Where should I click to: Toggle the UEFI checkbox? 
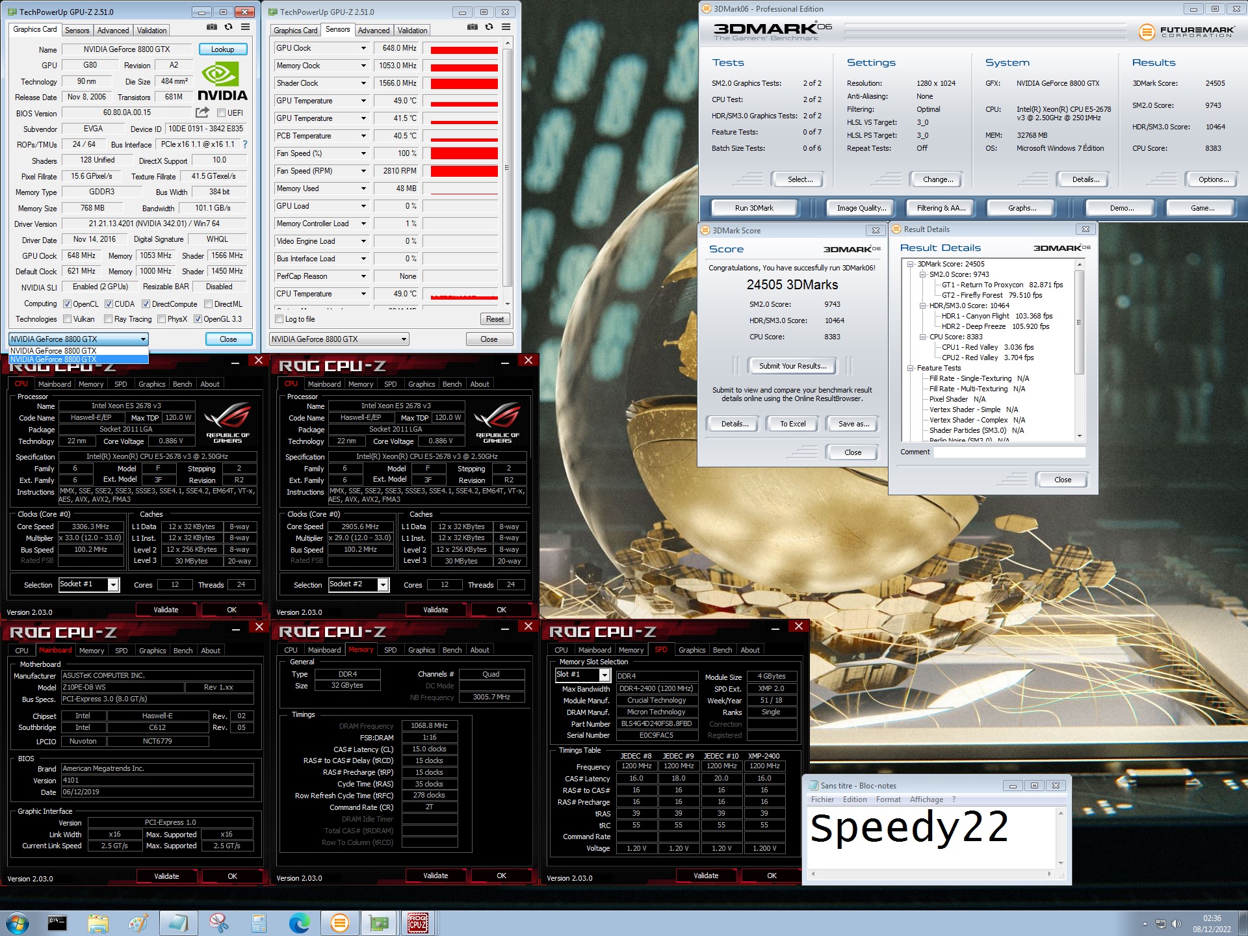coord(221,113)
